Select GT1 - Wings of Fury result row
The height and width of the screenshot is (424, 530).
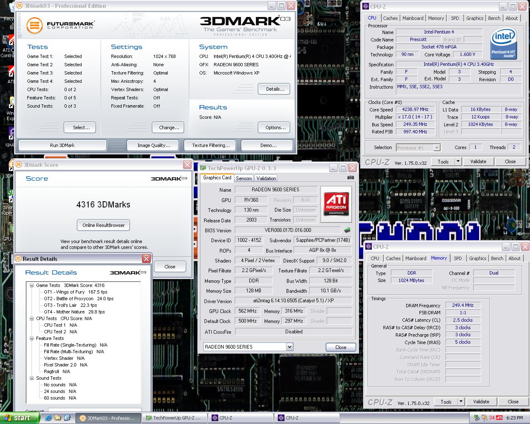pos(75,292)
